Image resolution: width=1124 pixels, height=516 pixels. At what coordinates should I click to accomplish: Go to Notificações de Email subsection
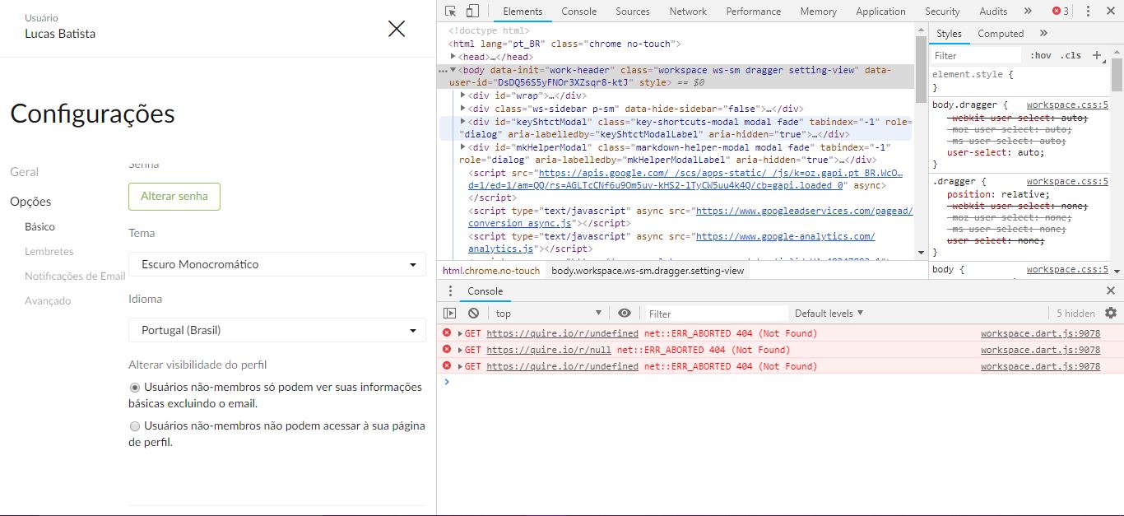tap(75, 276)
